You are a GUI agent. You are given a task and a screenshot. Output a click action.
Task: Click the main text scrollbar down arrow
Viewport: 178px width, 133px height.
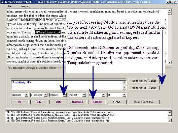coord(170,62)
